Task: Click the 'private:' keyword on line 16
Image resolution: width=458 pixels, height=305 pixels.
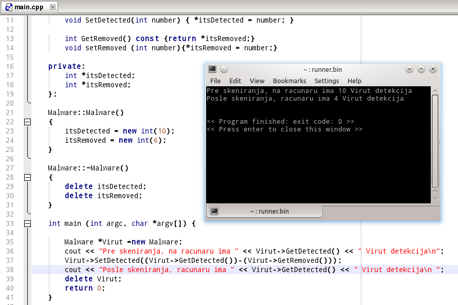Action: pos(67,67)
